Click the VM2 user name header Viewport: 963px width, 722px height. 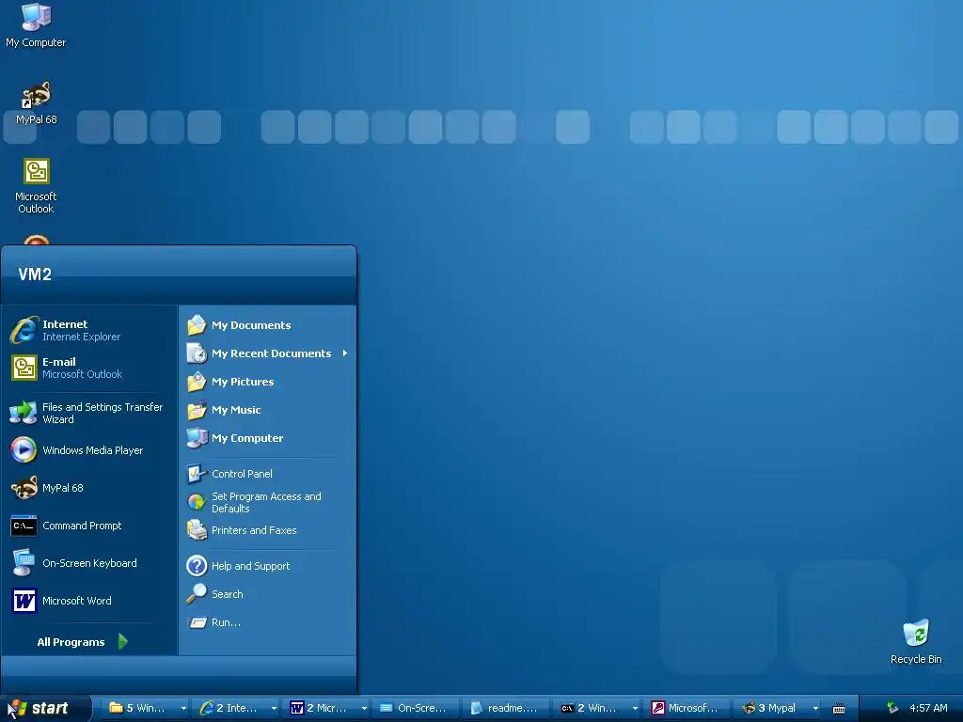(x=35, y=275)
